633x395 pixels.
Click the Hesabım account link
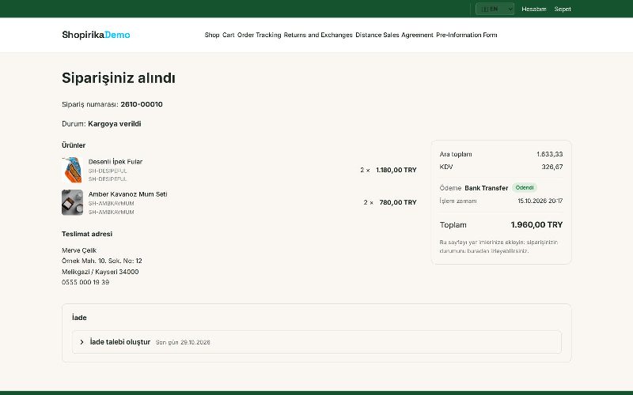(533, 9)
